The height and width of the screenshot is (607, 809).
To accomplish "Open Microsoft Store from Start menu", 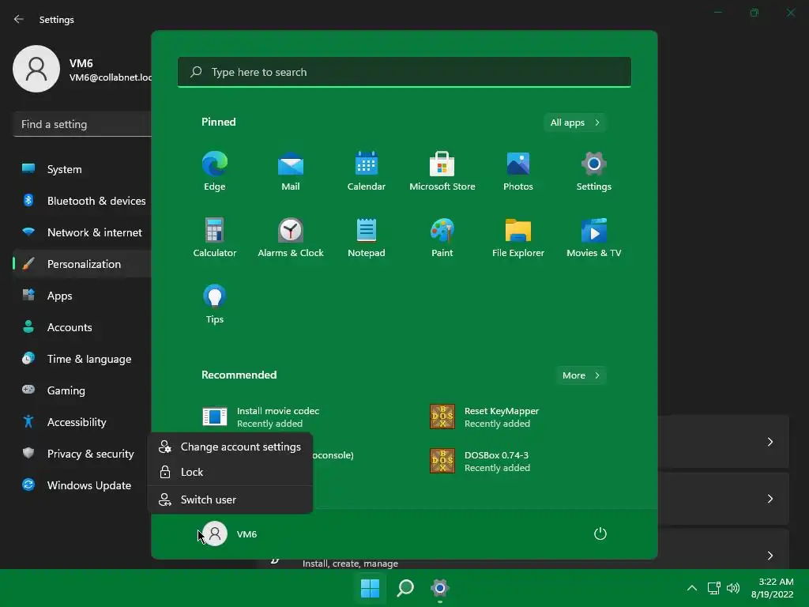I will click(442, 172).
